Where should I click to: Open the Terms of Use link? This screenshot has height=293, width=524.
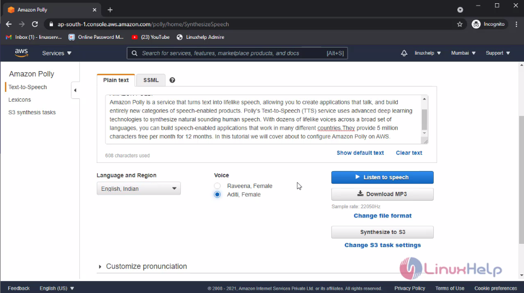coord(450,288)
